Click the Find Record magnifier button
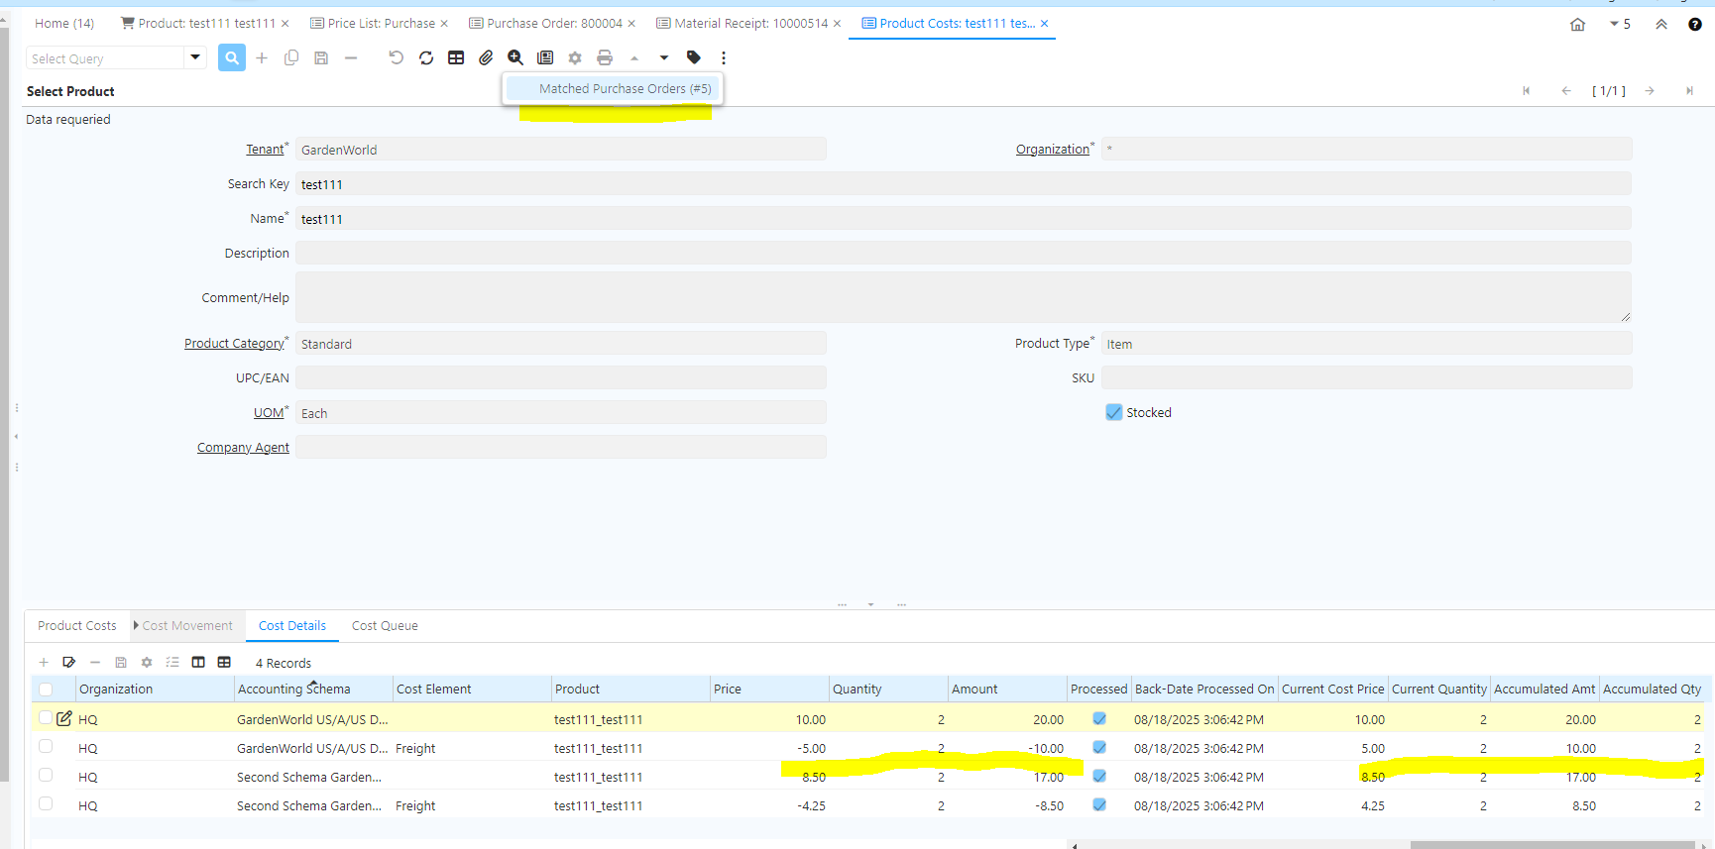 [232, 58]
